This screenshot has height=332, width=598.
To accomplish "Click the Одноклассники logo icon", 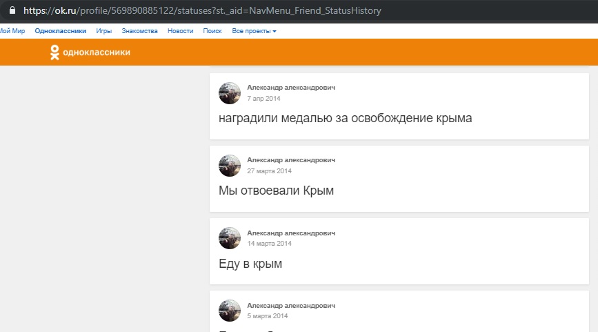I will tap(54, 52).
